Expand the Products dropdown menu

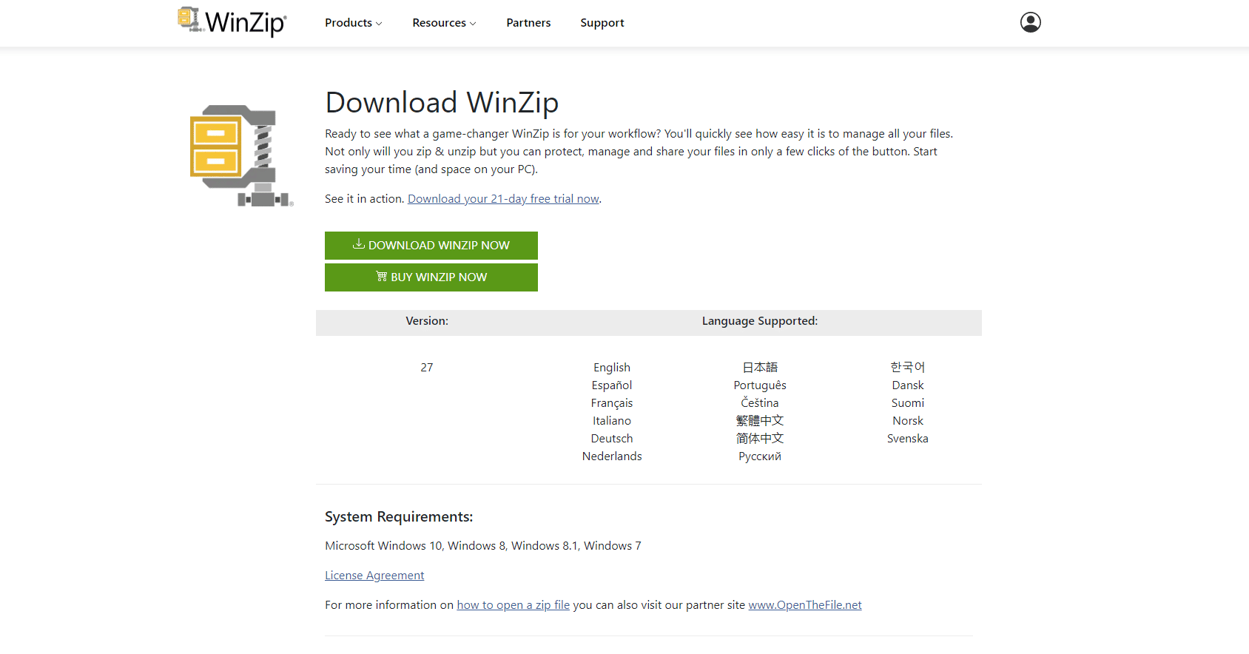pyautogui.click(x=354, y=23)
